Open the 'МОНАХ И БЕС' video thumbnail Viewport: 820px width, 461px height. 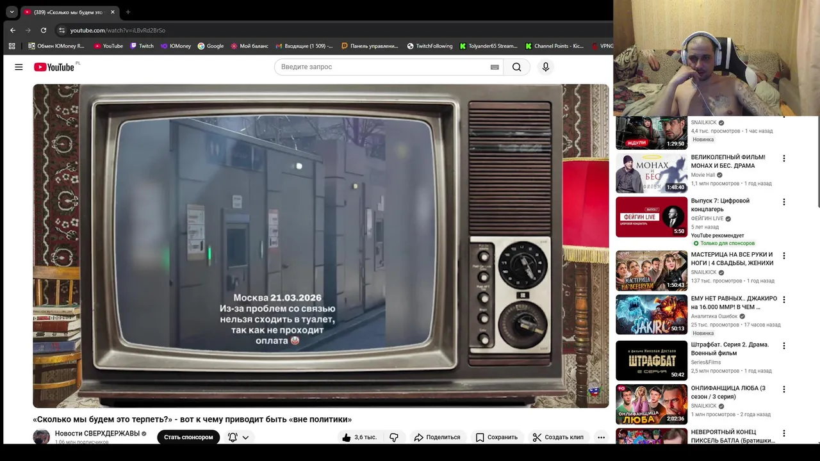652,173
